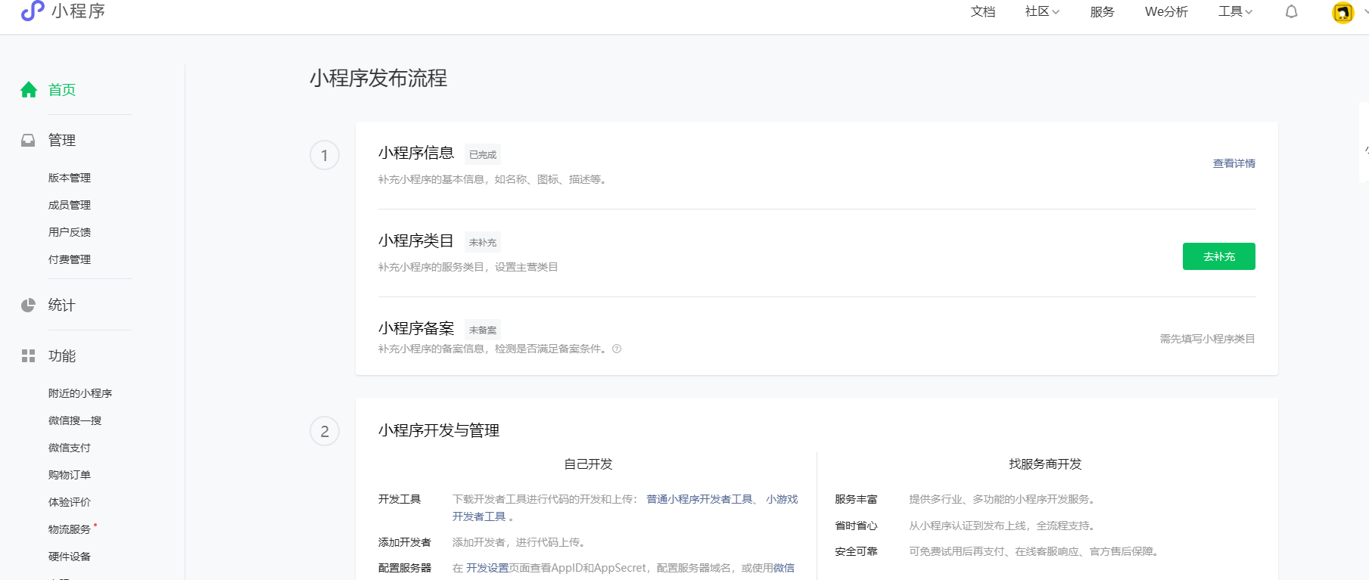This screenshot has width=1369, height=580.
Task: Click the 需先填写小程序类目 notice text
Action: (1208, 339)
